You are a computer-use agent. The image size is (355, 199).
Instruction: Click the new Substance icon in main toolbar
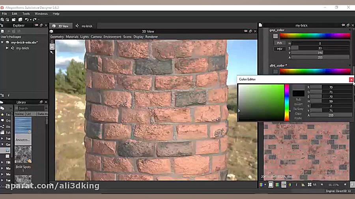click(x=2, y=20)
